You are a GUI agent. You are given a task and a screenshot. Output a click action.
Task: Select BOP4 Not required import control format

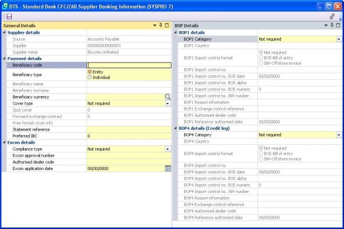pos(261,148)
